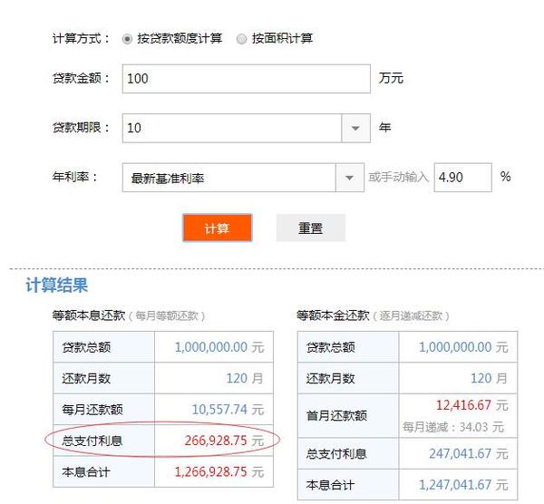
Task: Click 万元 unit label
Action: point(391,78)
